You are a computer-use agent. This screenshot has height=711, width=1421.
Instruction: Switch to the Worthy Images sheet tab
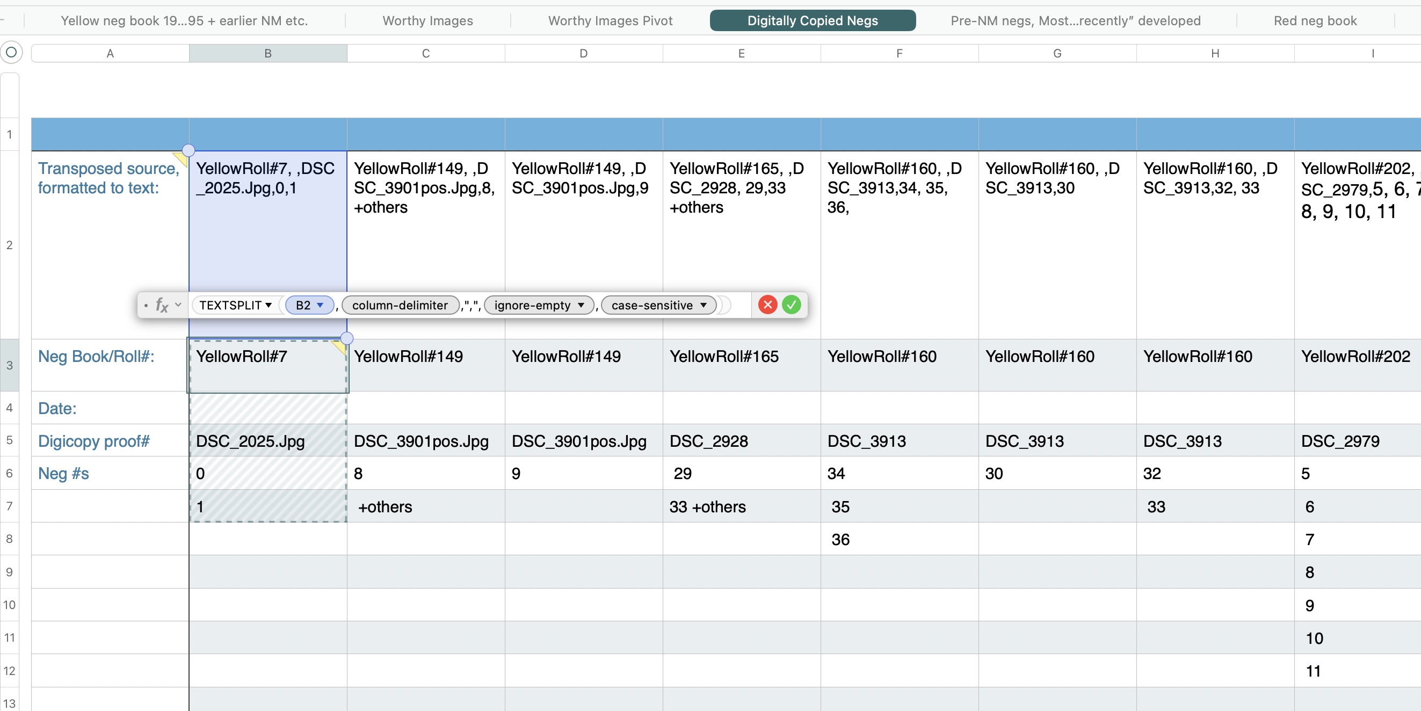click(x=427, y=20)
